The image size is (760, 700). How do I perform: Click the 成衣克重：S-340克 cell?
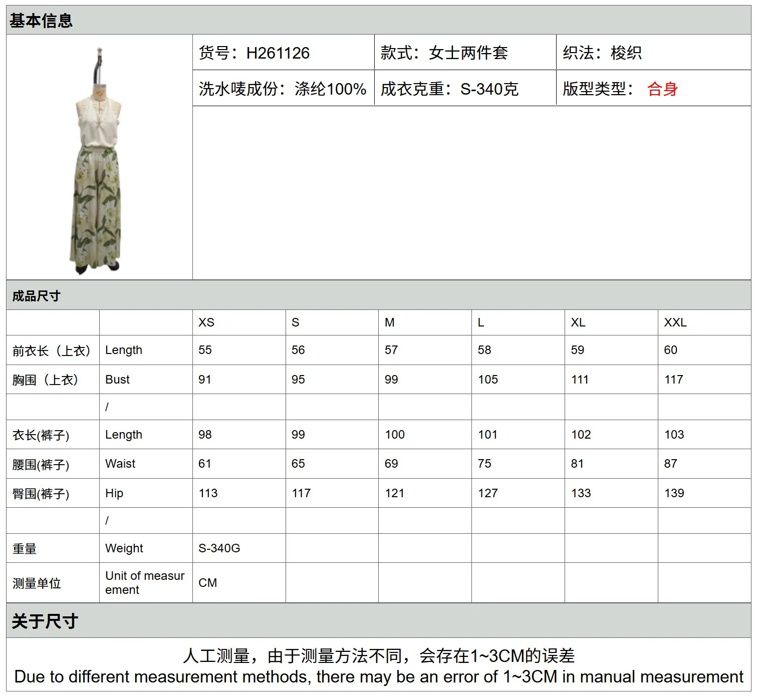465,89
